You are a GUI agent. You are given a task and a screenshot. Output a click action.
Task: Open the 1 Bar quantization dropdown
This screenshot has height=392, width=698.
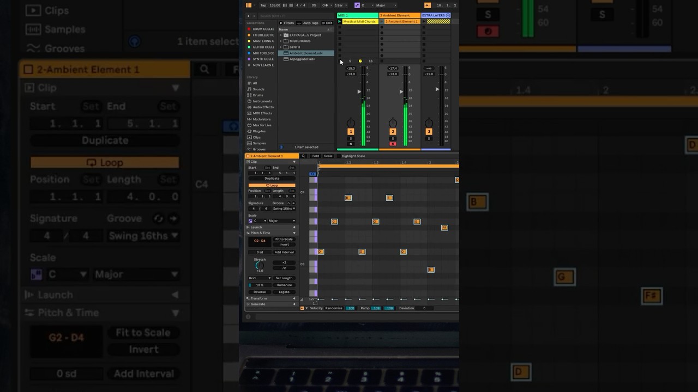(x=341, y=5)
